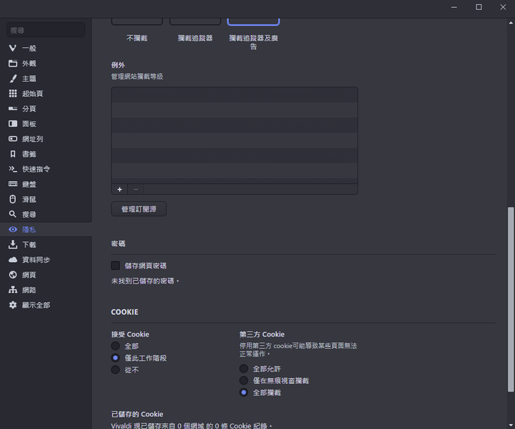Open the 搜尋 magnifier icon in sidebar

pyautogui.click(x=13, y=214)
